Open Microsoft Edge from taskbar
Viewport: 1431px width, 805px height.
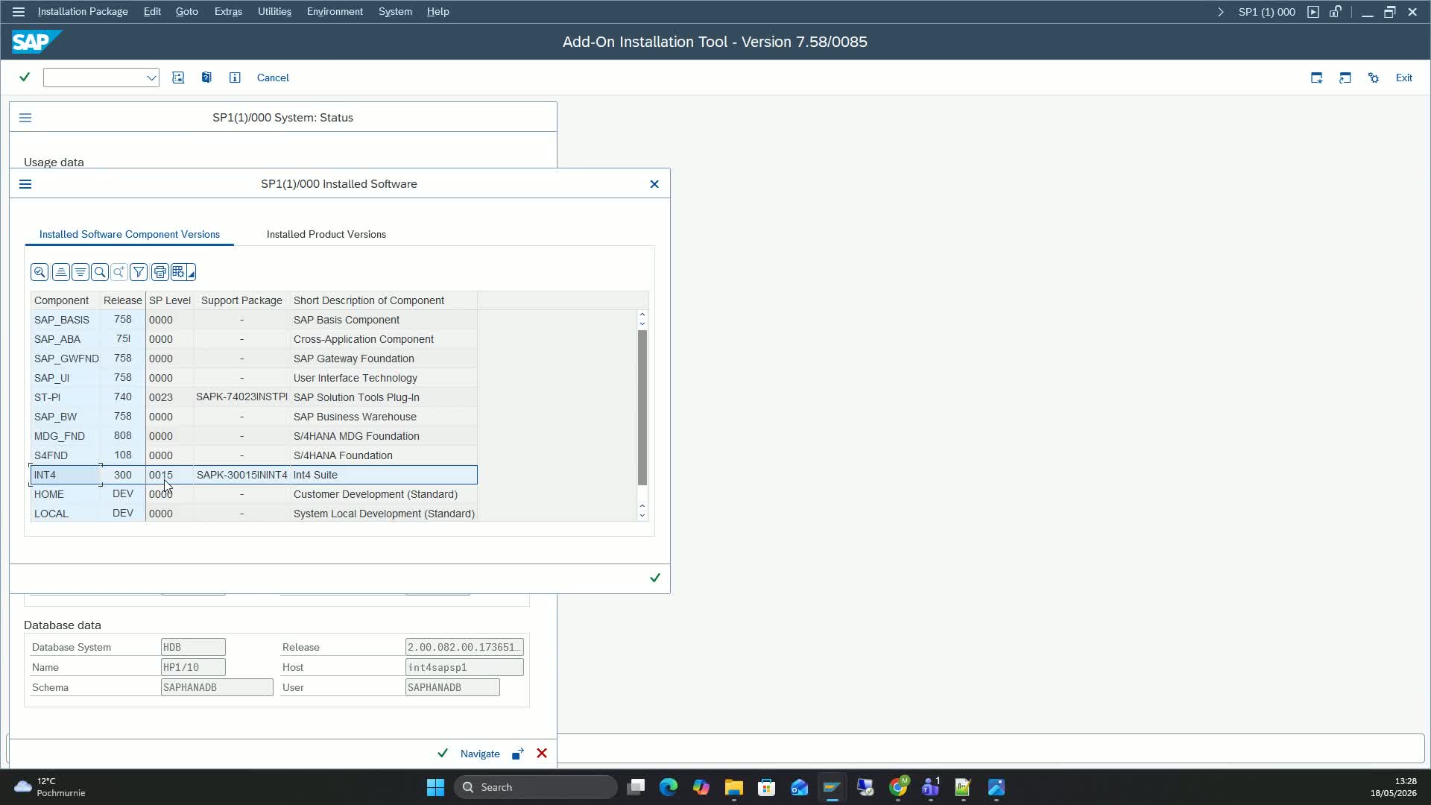pyautogui.click(x=669, y=787)
